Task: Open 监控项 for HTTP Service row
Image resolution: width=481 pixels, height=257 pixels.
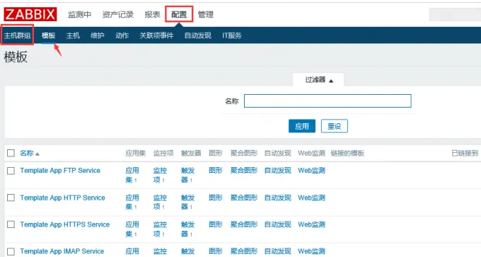Action: (160, 202)
